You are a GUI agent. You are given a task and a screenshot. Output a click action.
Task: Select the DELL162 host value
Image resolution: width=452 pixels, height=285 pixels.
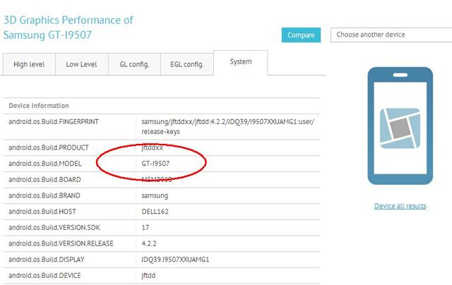click(x=155, y=212)
